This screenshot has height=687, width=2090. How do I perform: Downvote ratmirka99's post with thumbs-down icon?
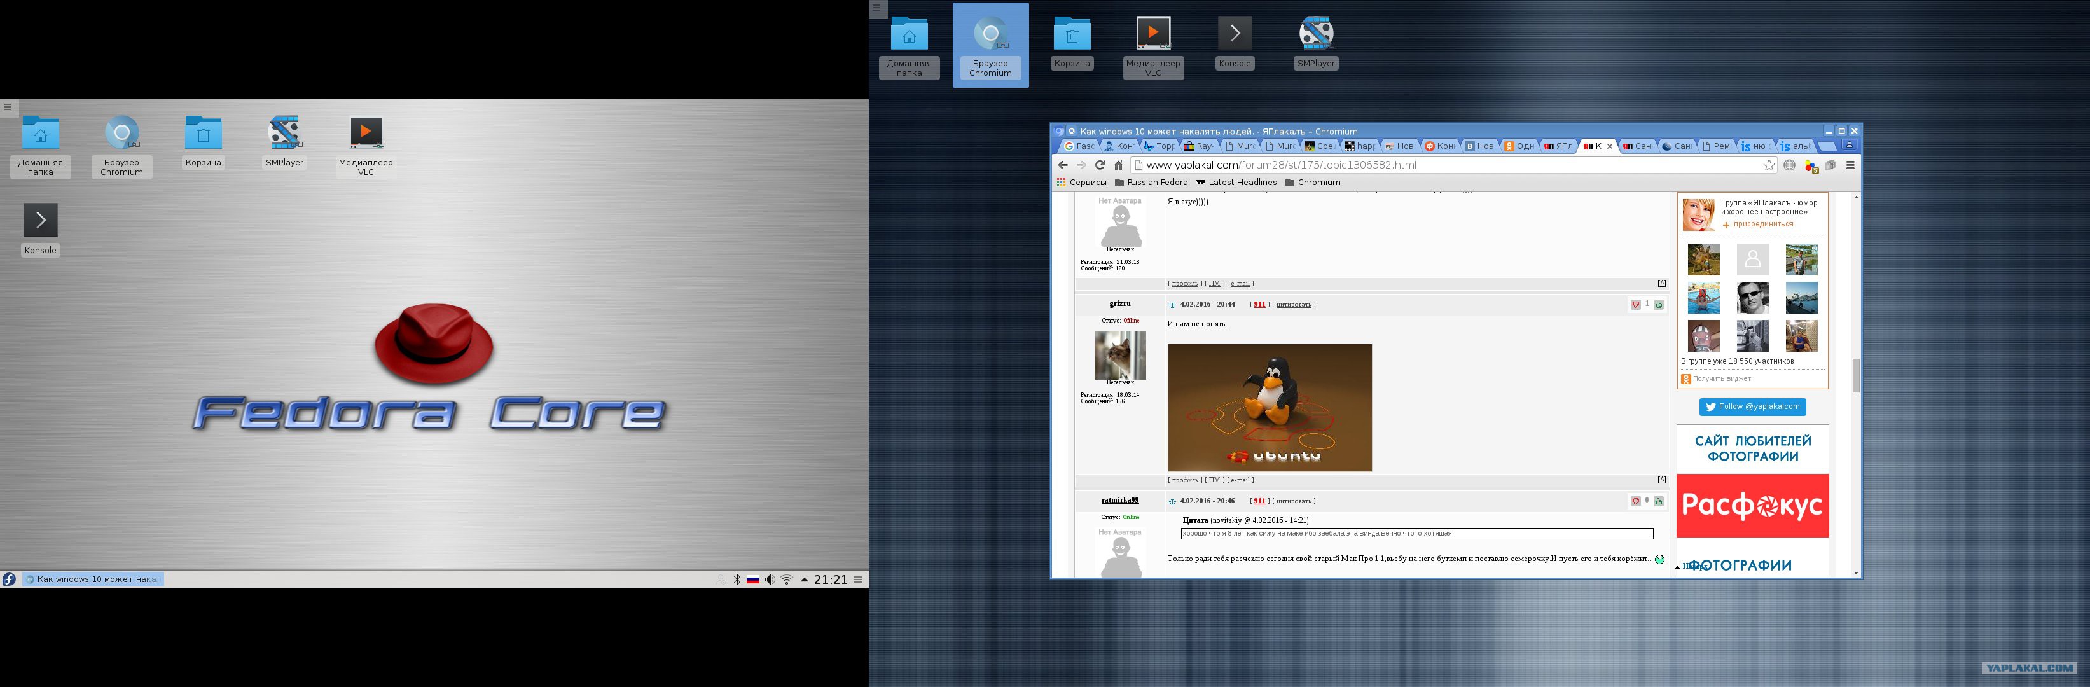1636,501
